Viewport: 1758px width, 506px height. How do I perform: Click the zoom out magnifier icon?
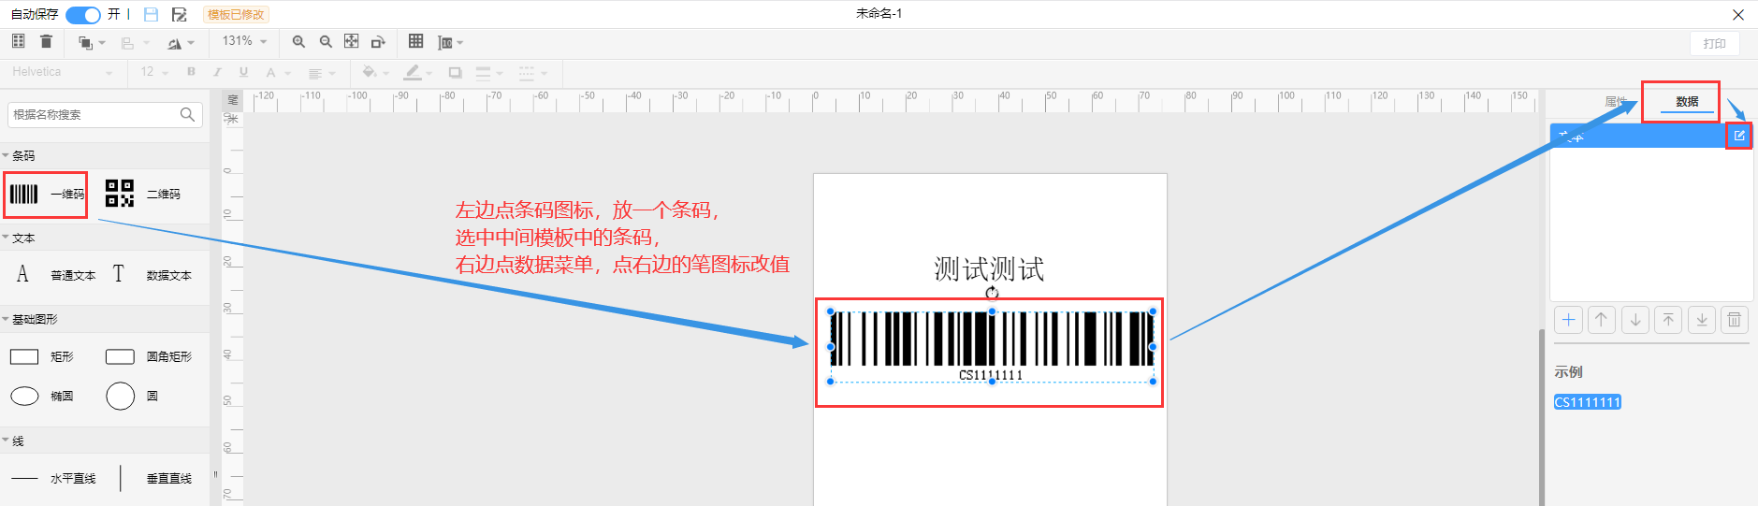326,42
